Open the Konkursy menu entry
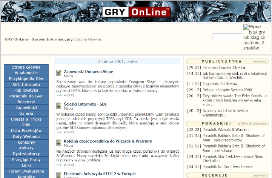This screenshot has width=272, height=178. point(26,142)
